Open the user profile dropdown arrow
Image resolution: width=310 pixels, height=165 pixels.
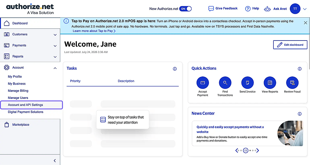coord(305,9)
